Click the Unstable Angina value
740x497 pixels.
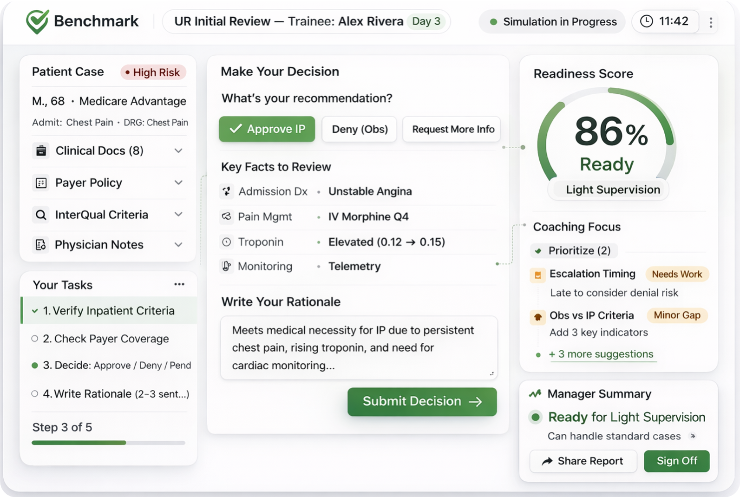tap(370, 191)
